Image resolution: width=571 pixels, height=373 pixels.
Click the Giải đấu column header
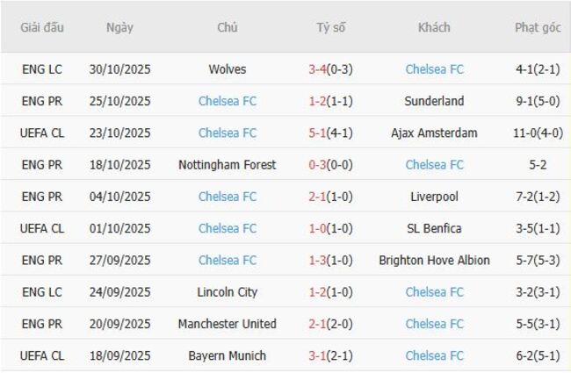click(43, 27)
